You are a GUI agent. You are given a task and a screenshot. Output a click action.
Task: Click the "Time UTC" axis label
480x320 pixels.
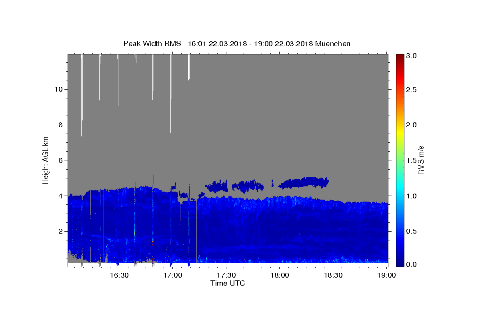pyautogui.click(x=228, y=283)
